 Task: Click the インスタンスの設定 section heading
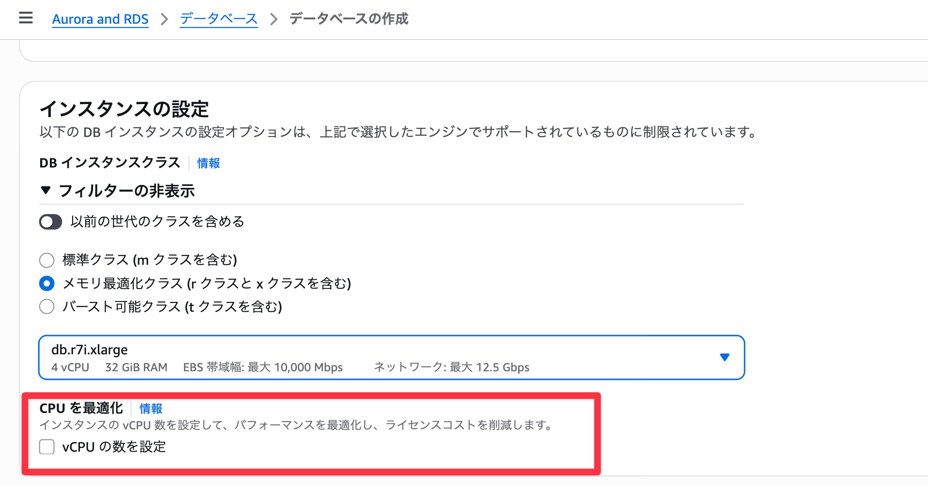(124, 109)
